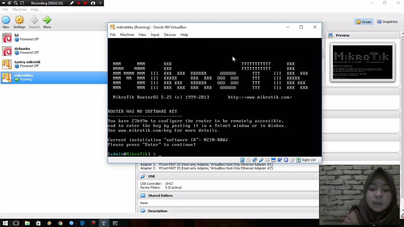Click the Discard toolbar icon
The height and width of the screenshot is (227, 404).
pyautogui.click(x=34, y=20)
